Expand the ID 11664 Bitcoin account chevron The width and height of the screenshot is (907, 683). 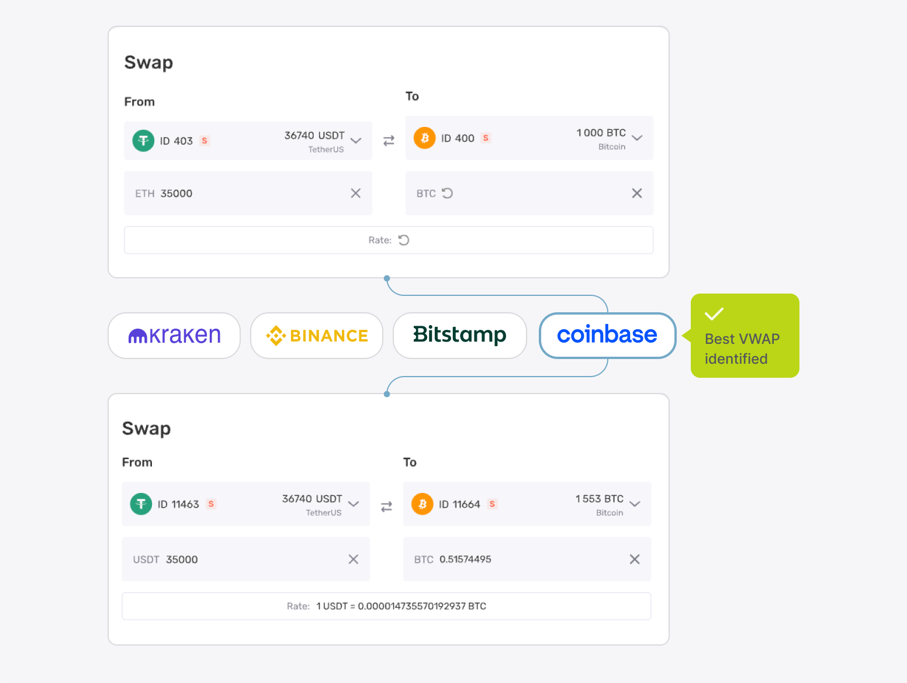[x=635, y=503]
